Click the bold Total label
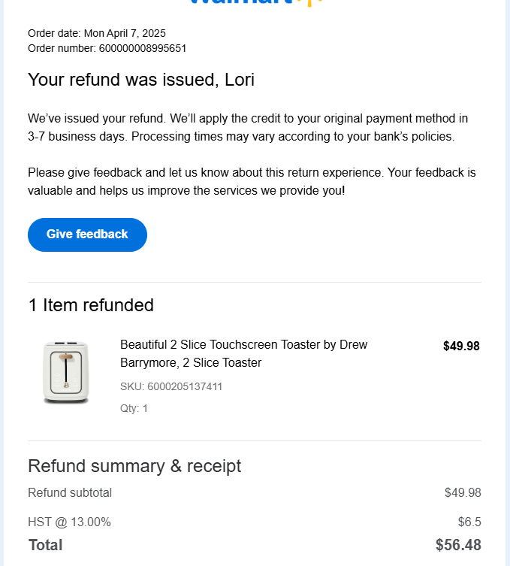 point(45,545)
